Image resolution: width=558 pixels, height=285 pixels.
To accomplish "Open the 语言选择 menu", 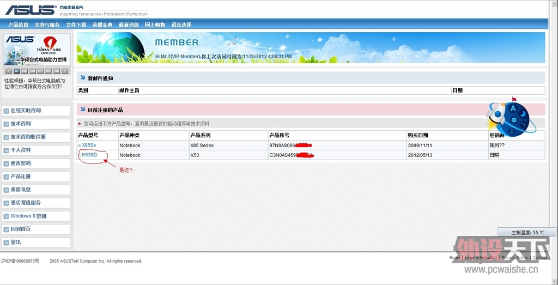I will pos(181,25).
